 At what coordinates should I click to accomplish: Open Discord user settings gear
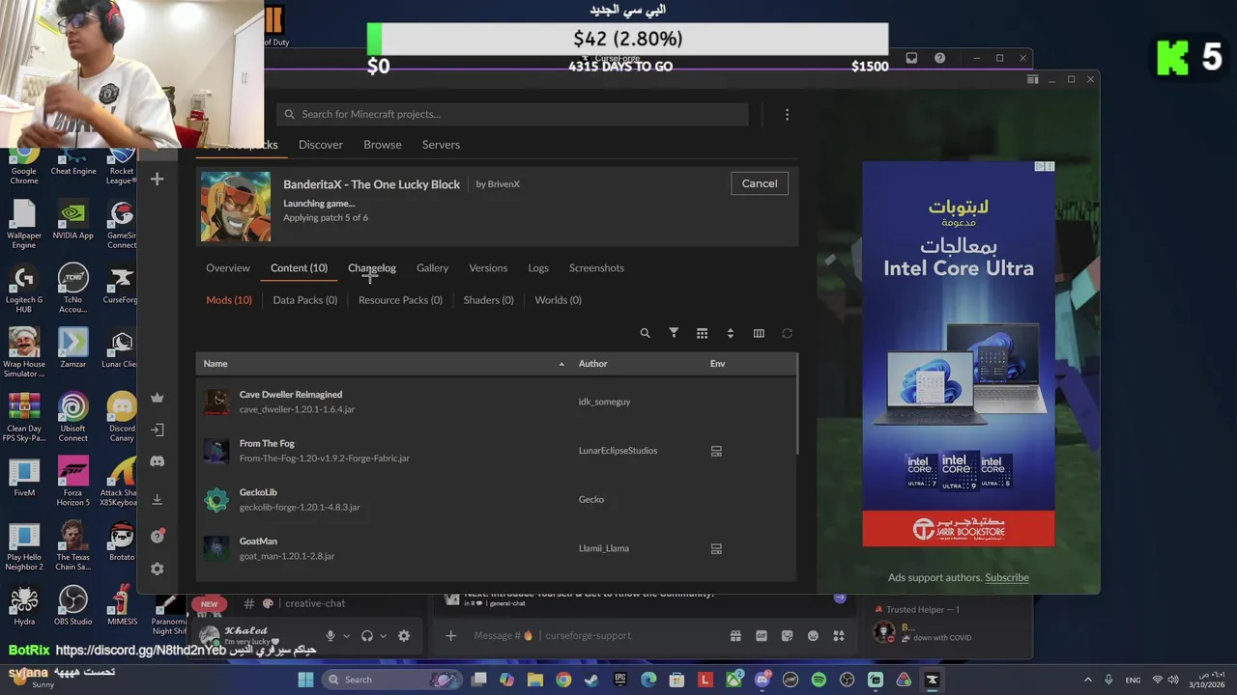click(404, 636)
